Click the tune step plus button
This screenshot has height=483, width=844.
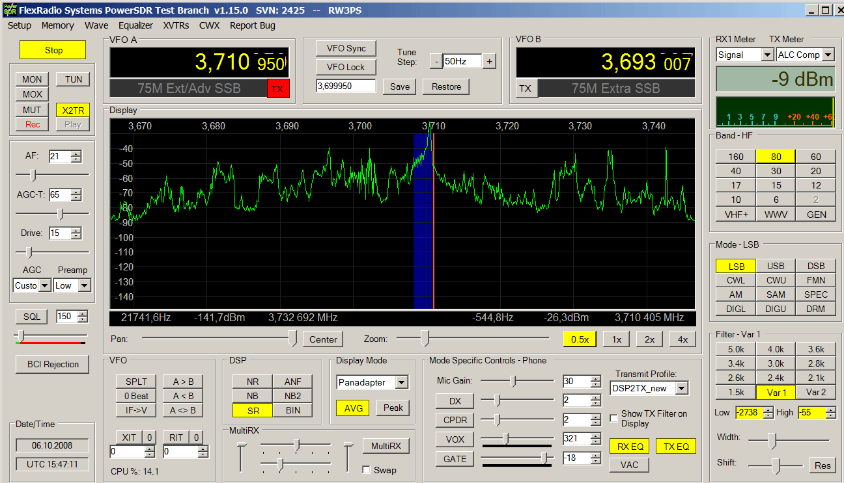pyautogui.click(x=489, y=62)
